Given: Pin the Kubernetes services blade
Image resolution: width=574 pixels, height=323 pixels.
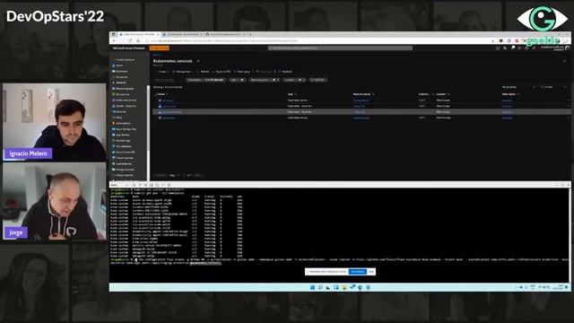Looking at the screenshot, I should [198, 61].
